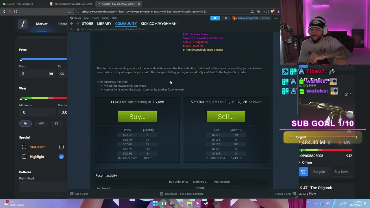Click Steam's forward navigation arrow

click(x=77, y=24)
